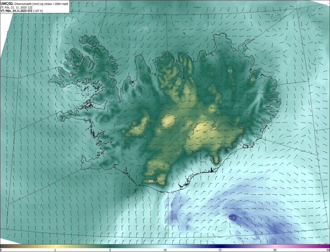Click the 5 tick label on the color scale

tap(110, 250)
